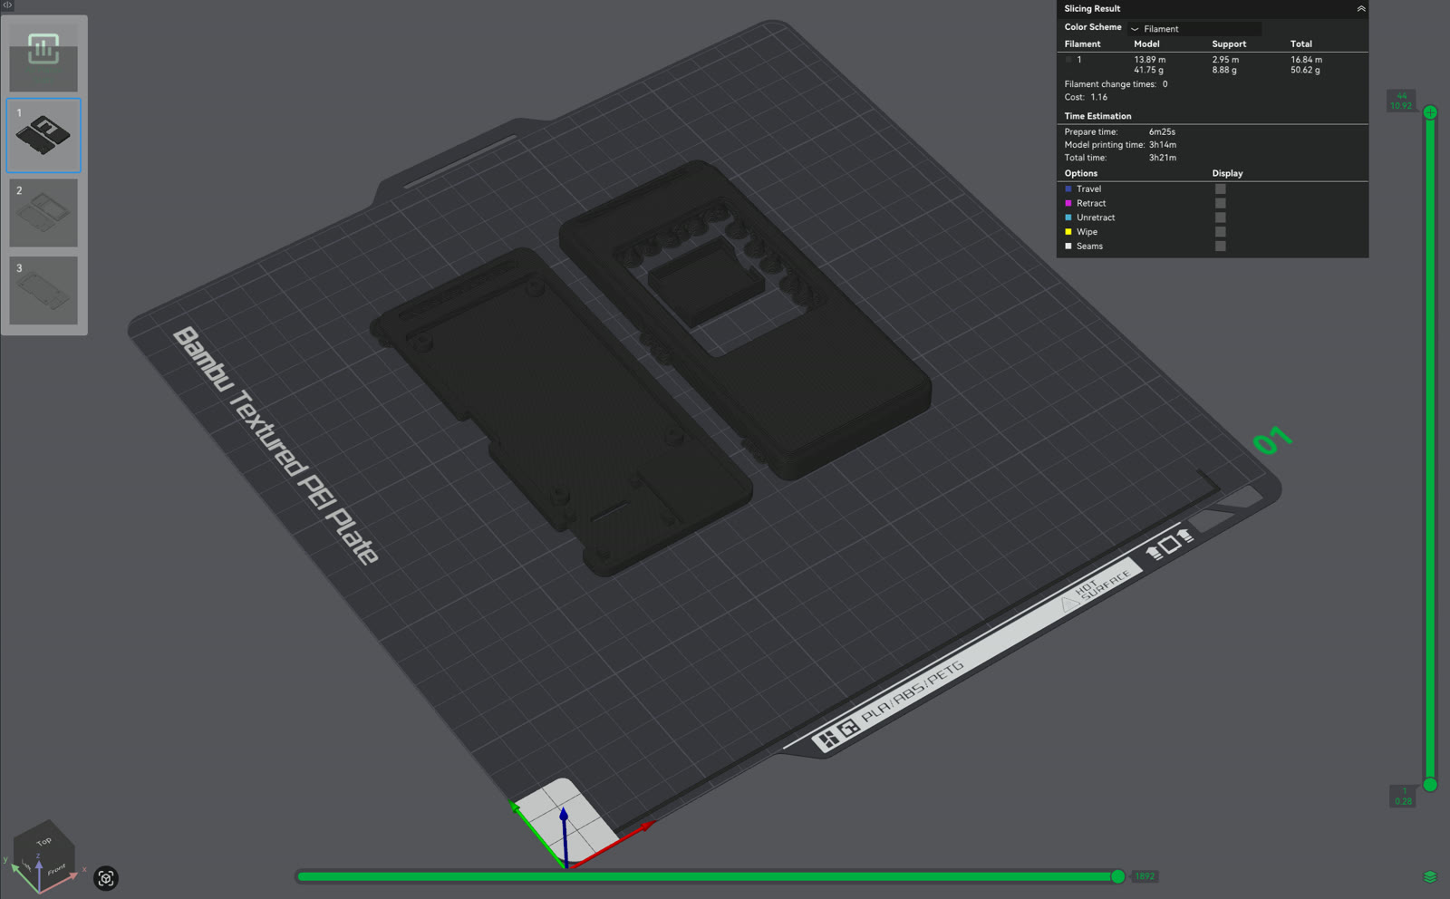This screenshot has width=1450, height=899.
Task: Toggle Wipe display checkbox
Action: (1220, 232)
